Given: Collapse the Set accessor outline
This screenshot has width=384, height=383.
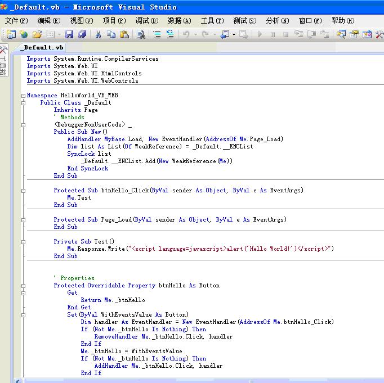Looking at the screenshot, I should 23,315.
